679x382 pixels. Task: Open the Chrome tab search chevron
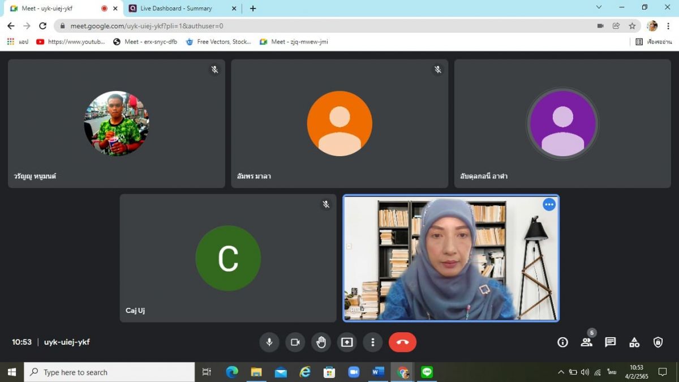599,7
